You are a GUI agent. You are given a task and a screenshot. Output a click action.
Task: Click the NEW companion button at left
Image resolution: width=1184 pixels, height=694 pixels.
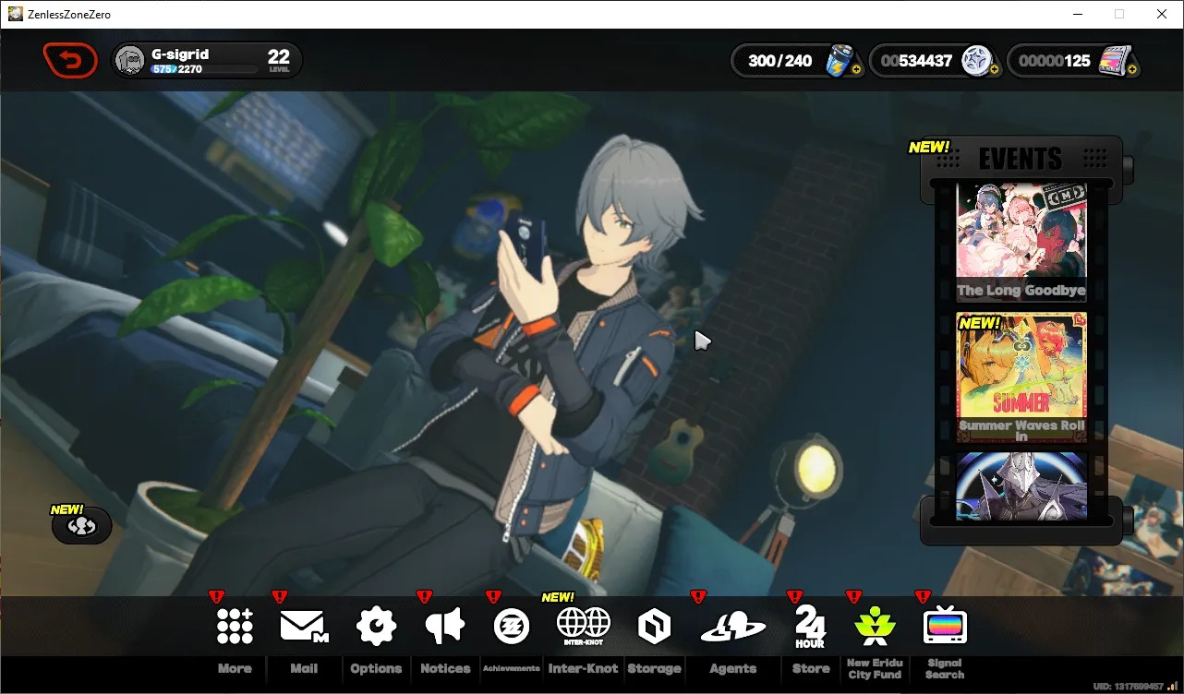pyautogui.click(x=82, y=525)
